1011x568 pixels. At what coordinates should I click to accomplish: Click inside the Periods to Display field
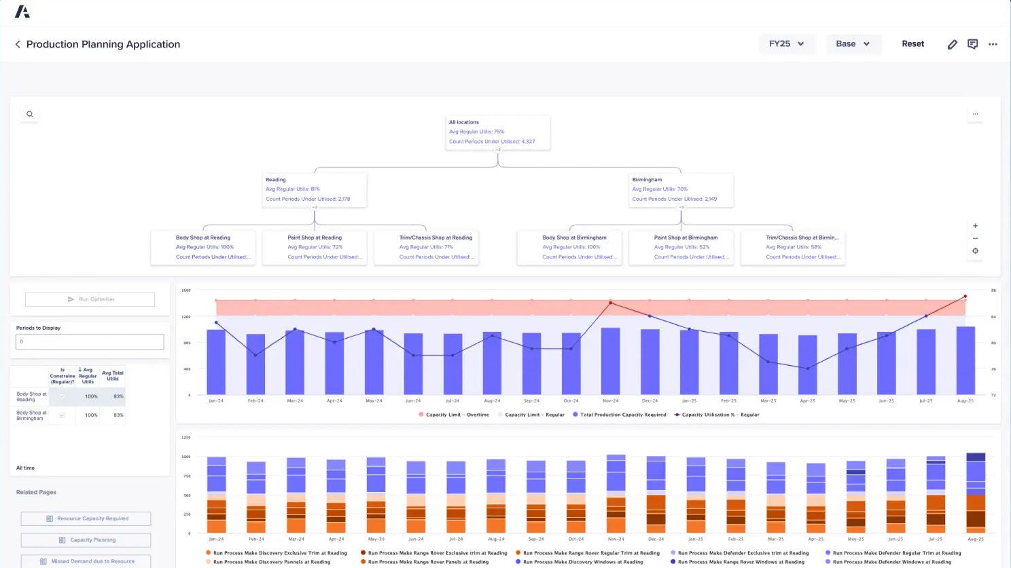pyautogui.click(x=89, y=341)
